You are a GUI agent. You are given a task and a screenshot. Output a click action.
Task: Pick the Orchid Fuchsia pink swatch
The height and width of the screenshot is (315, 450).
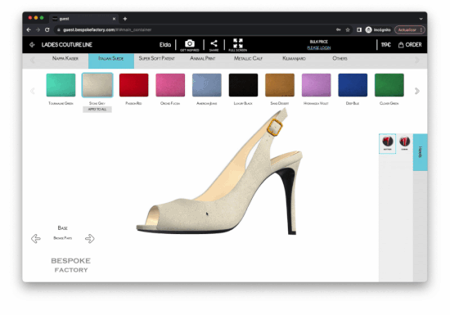click(170, 85)
